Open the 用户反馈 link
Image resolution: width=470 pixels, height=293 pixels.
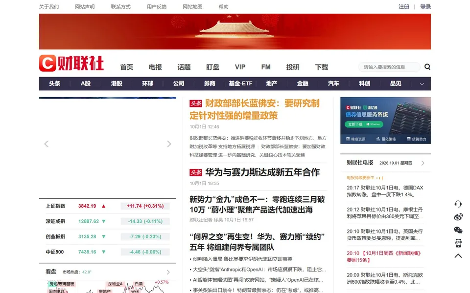tap(157, 6)
